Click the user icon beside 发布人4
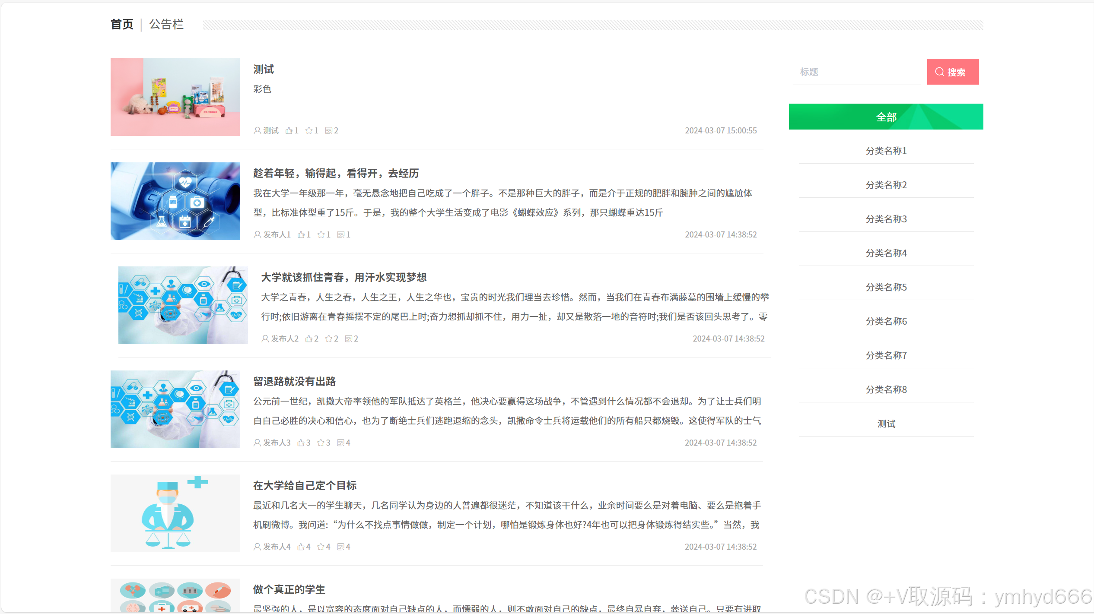Screen dimensions: 1094x614 [x=257, y=547]
